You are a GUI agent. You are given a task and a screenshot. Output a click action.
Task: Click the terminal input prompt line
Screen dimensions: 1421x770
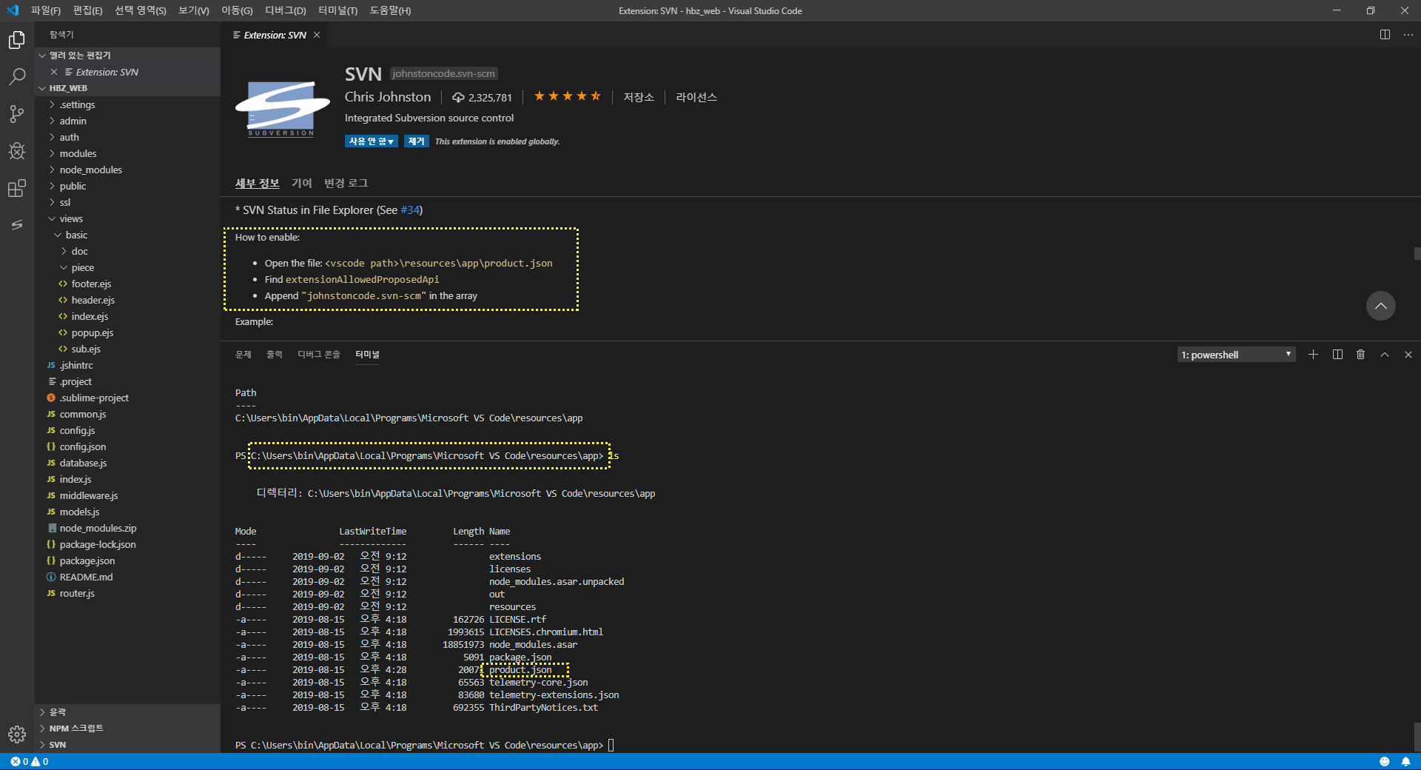(425, 745)
